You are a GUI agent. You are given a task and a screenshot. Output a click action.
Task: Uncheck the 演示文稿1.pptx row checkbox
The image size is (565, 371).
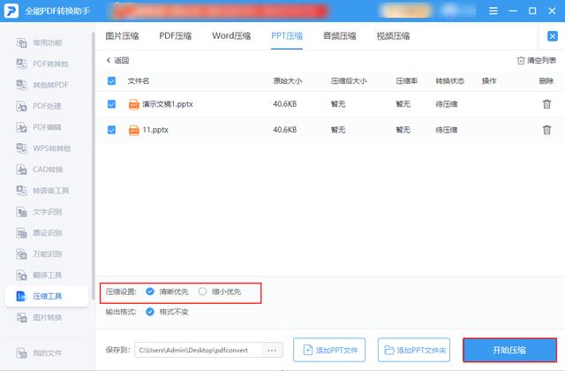[x=112, y=104]
